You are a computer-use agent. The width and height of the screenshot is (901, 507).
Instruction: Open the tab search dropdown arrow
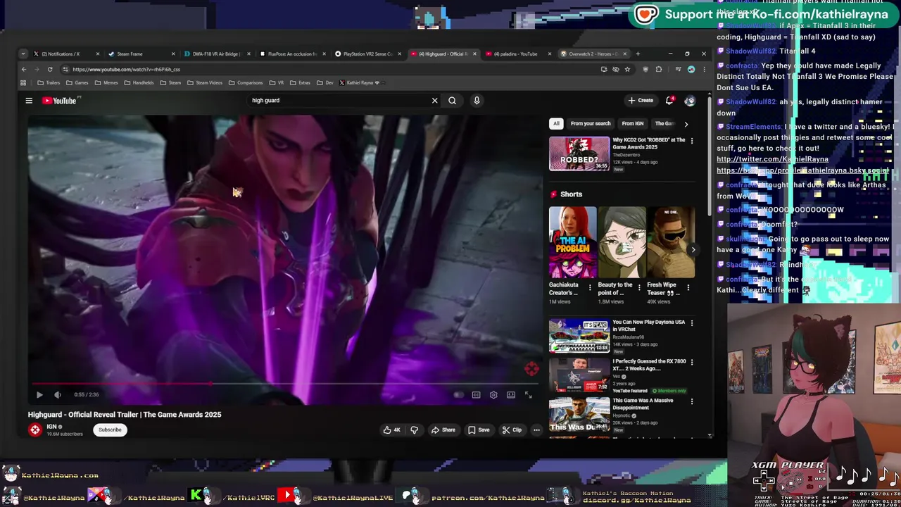point(23,54)
